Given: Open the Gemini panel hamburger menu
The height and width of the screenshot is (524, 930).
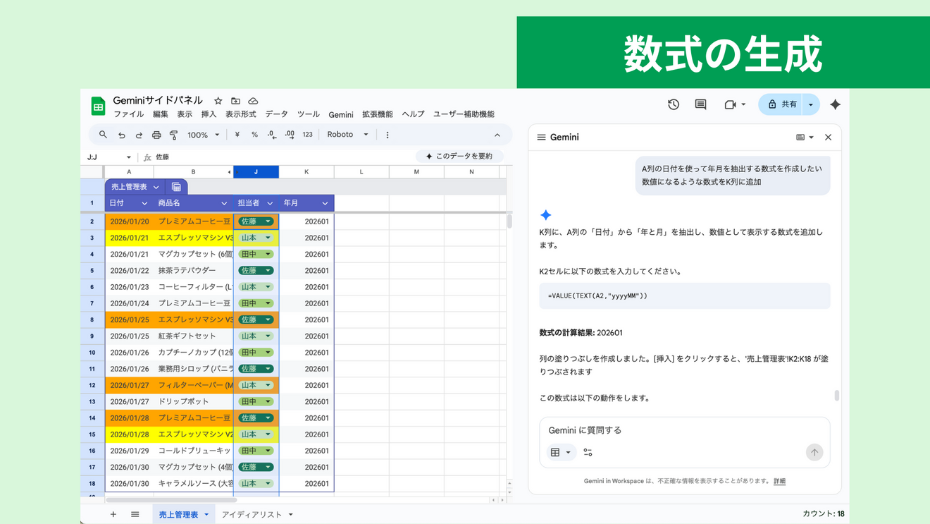Looking at the screenshot, I should (541, 138).
